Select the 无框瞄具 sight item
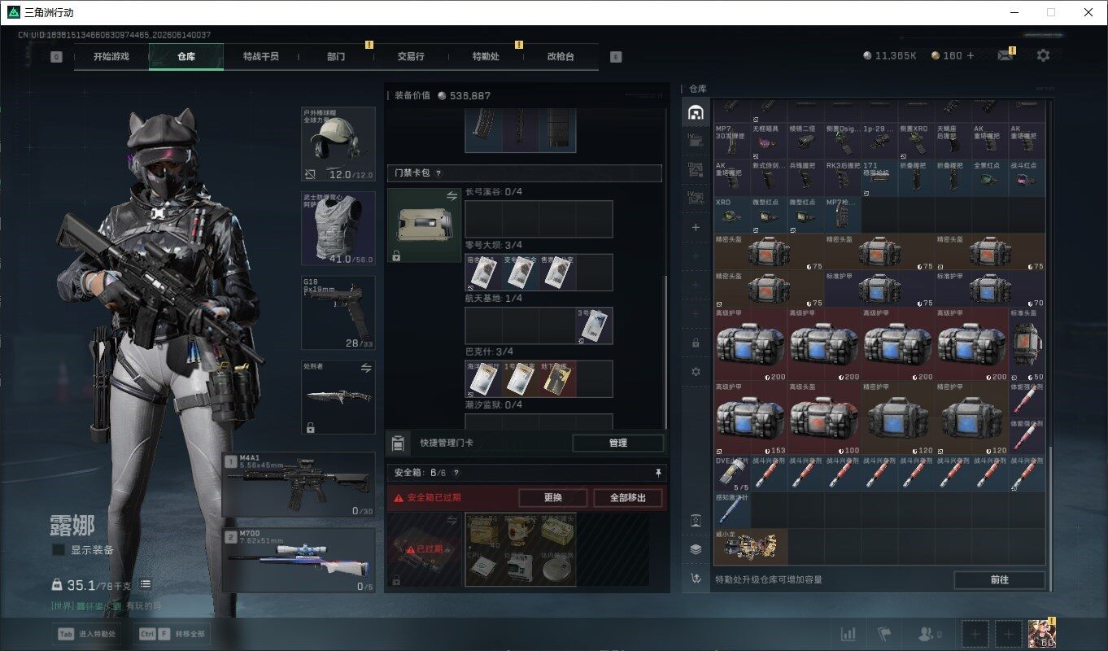The image size is (1108, 651). click(x=769, y=141)
